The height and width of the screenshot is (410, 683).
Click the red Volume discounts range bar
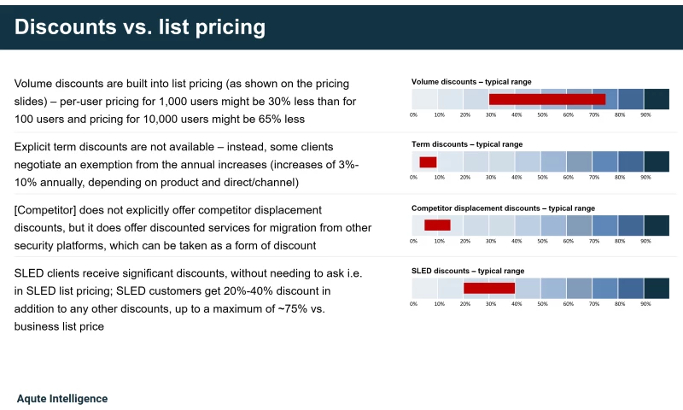point(547,99)
